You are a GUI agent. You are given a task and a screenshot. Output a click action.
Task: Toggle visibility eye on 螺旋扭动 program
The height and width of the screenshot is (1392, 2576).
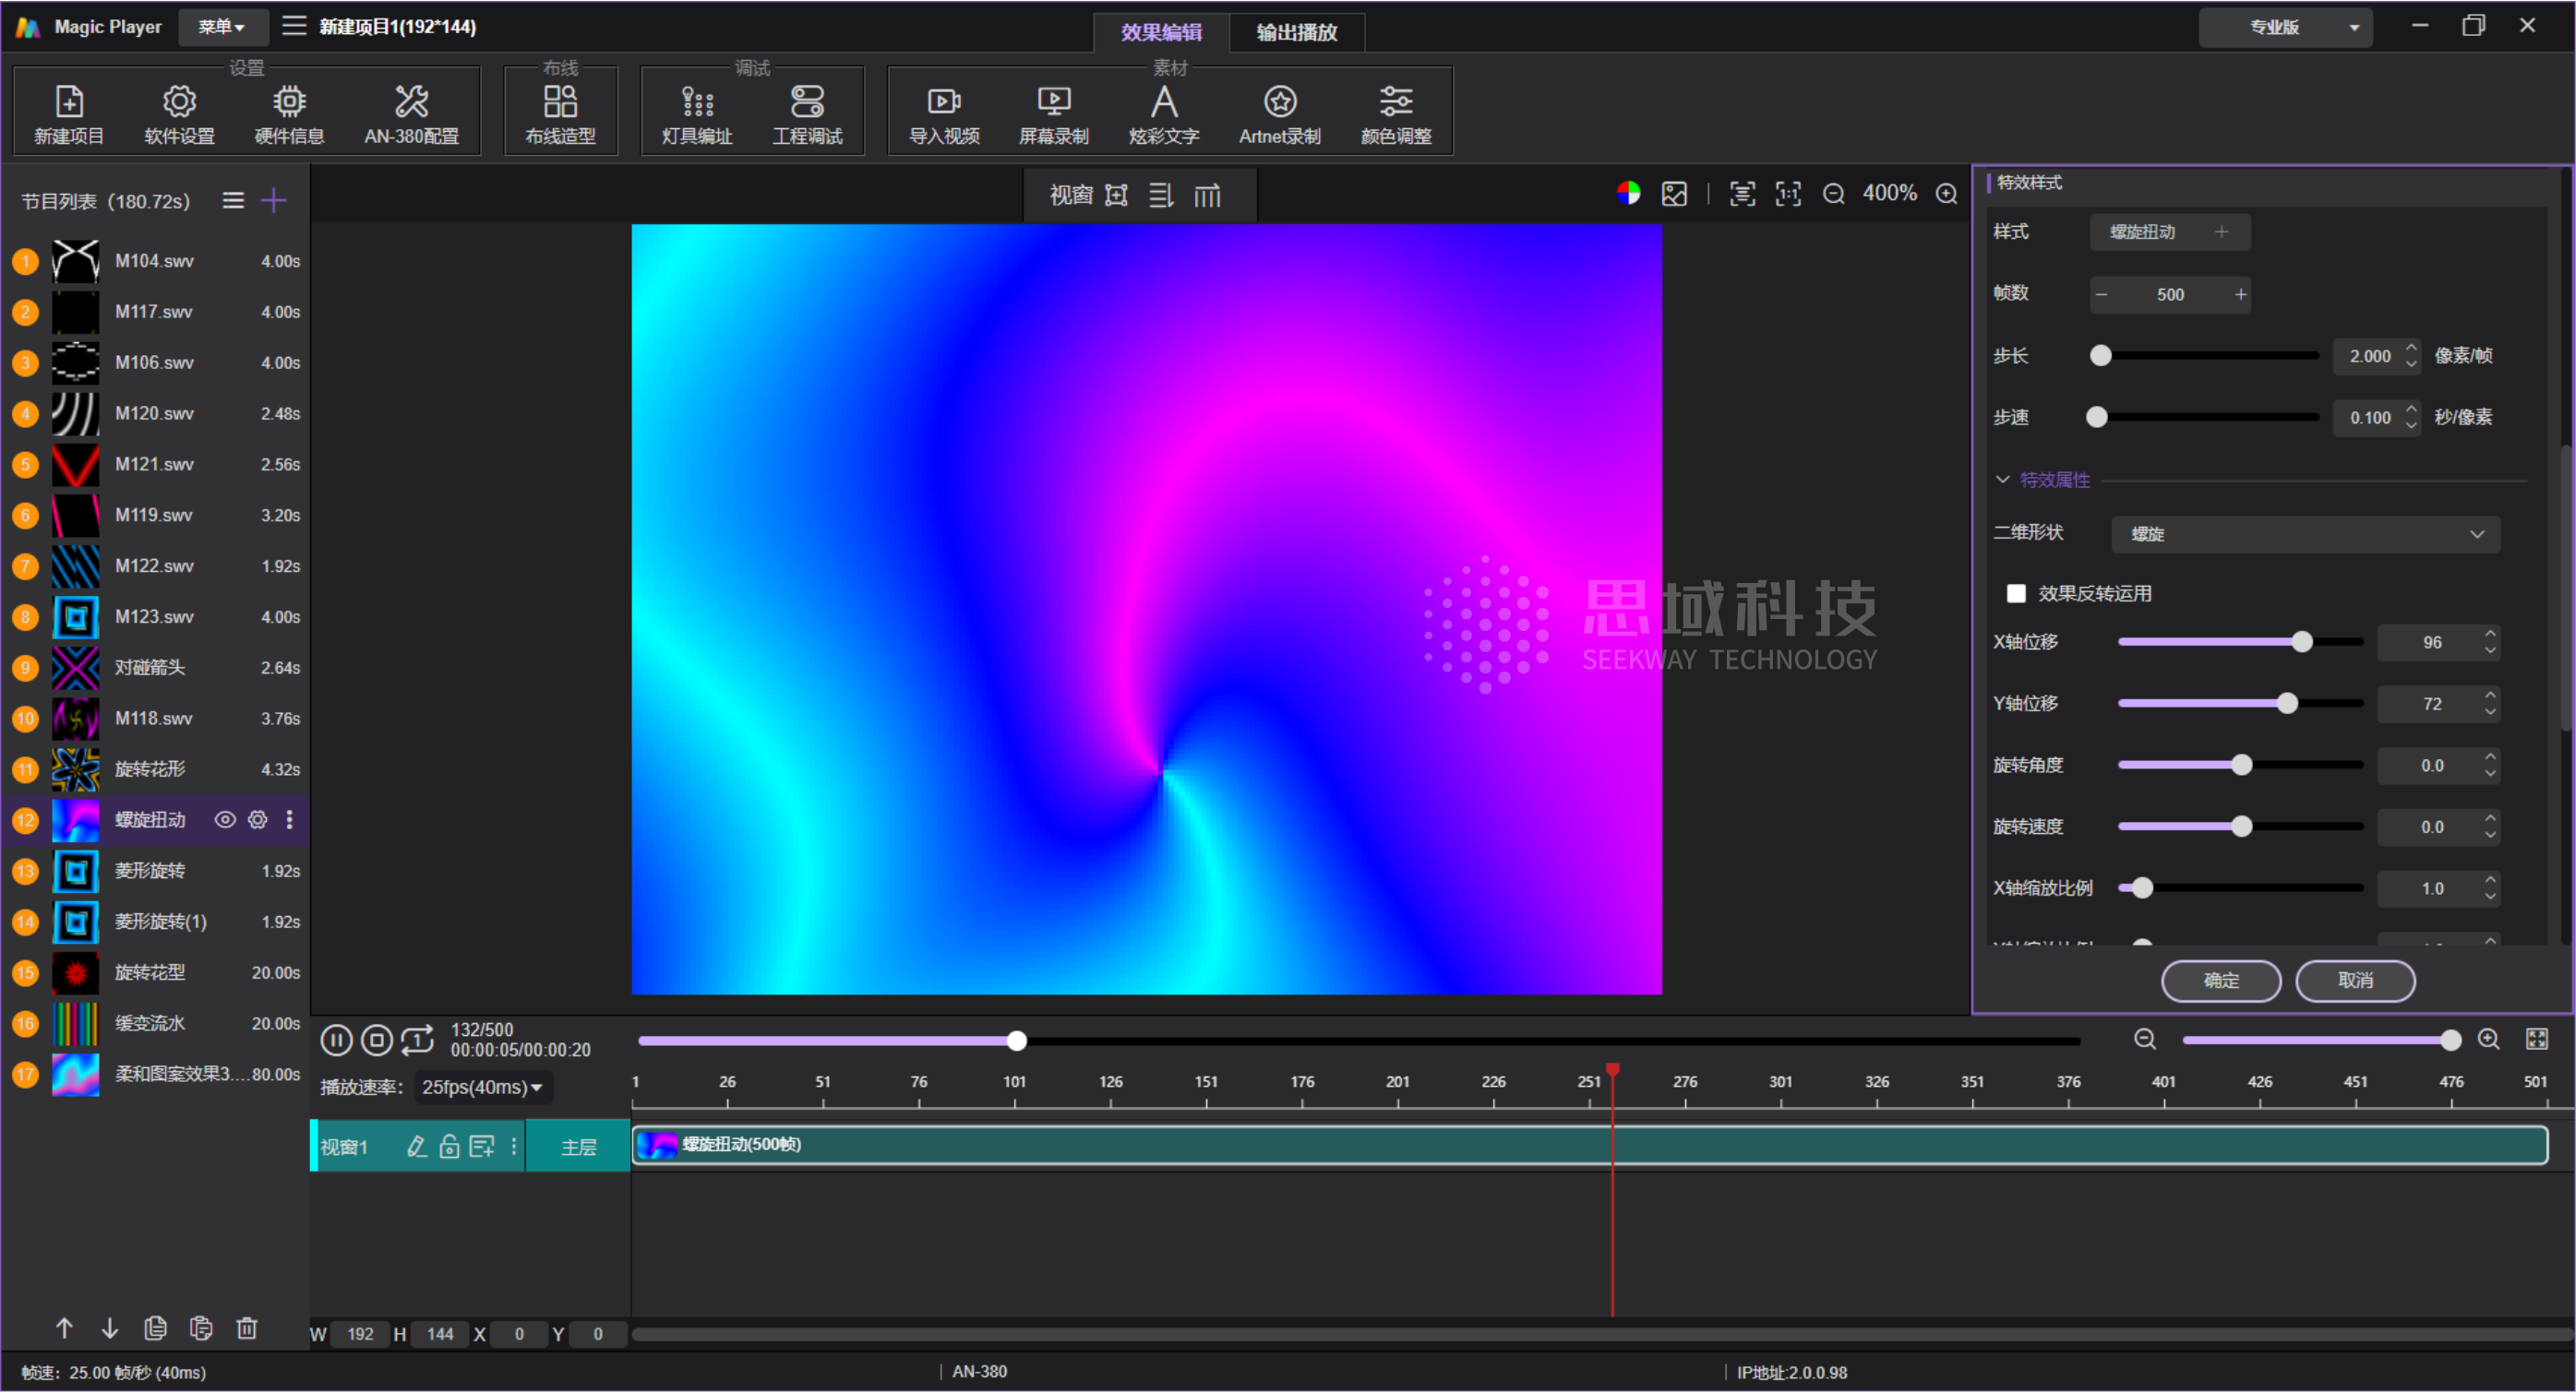coord(225,819)
